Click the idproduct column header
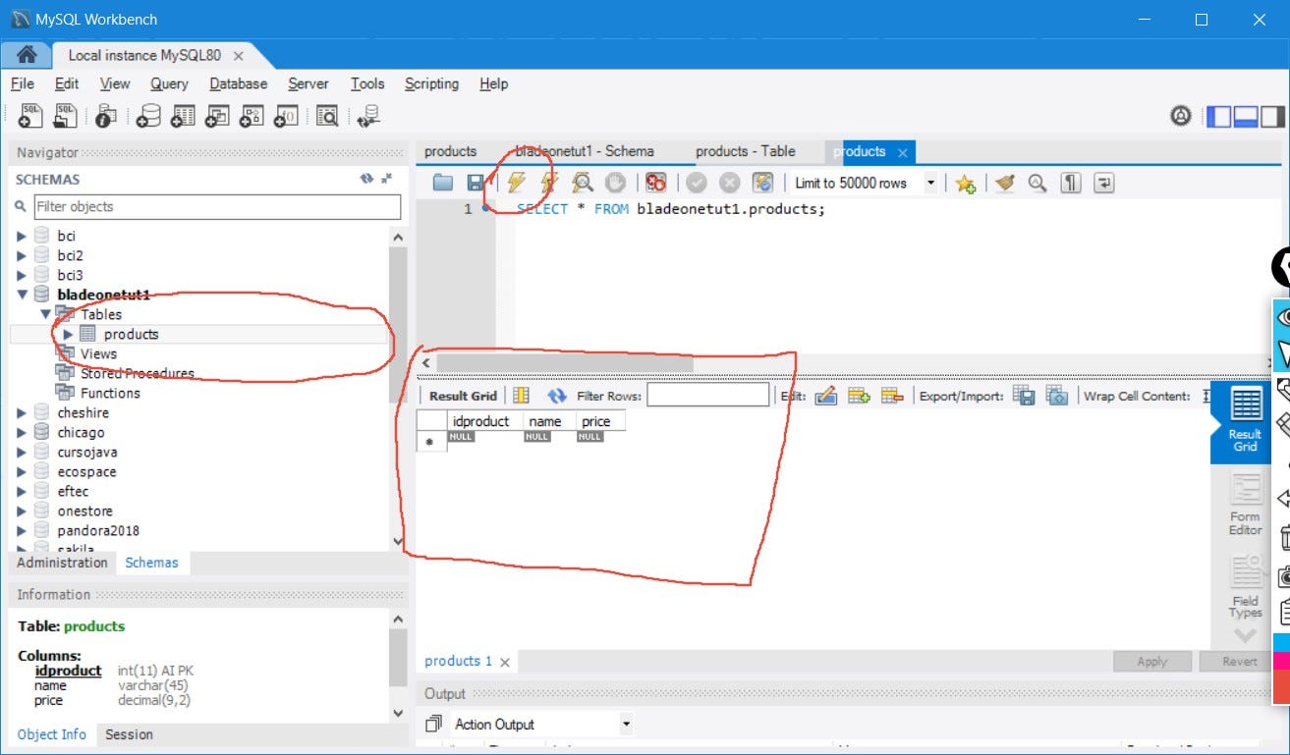The height and width of the screenshot is (755, 1290). (x=481, y=421)
